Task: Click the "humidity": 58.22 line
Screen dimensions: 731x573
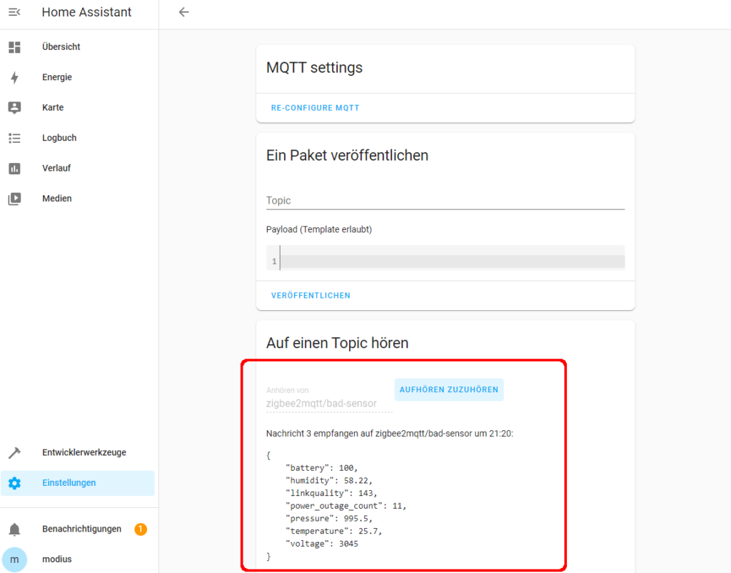Action: (x=328, y=481)
